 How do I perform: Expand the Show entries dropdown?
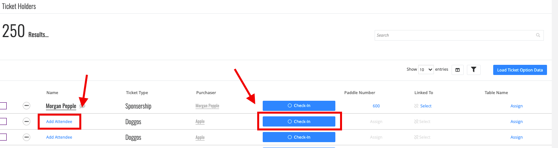click(x=426, y=70)
